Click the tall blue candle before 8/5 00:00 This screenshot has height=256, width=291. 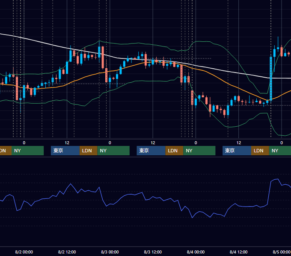[x=271, y=79]
